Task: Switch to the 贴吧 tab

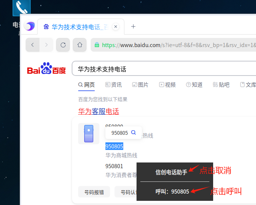Action: tap(221, 85)
